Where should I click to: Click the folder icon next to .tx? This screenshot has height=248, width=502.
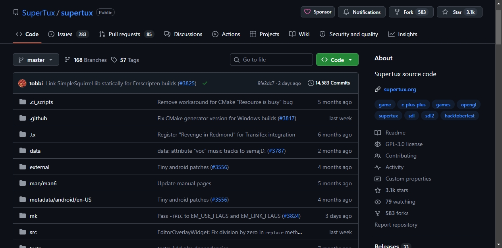coord(23,135)
